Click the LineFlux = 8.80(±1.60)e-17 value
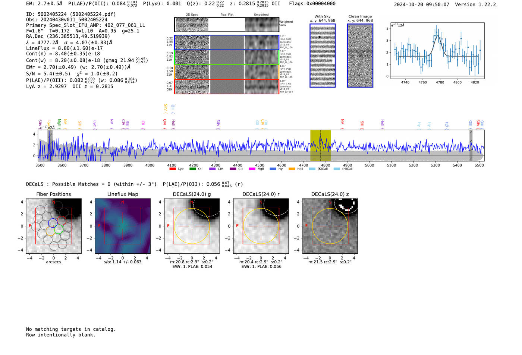 tap(64, 48)
